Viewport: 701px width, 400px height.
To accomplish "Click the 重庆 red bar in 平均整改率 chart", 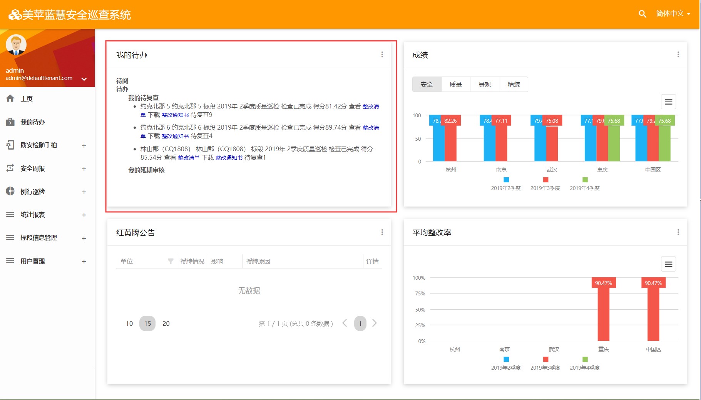I will [603, 312].
